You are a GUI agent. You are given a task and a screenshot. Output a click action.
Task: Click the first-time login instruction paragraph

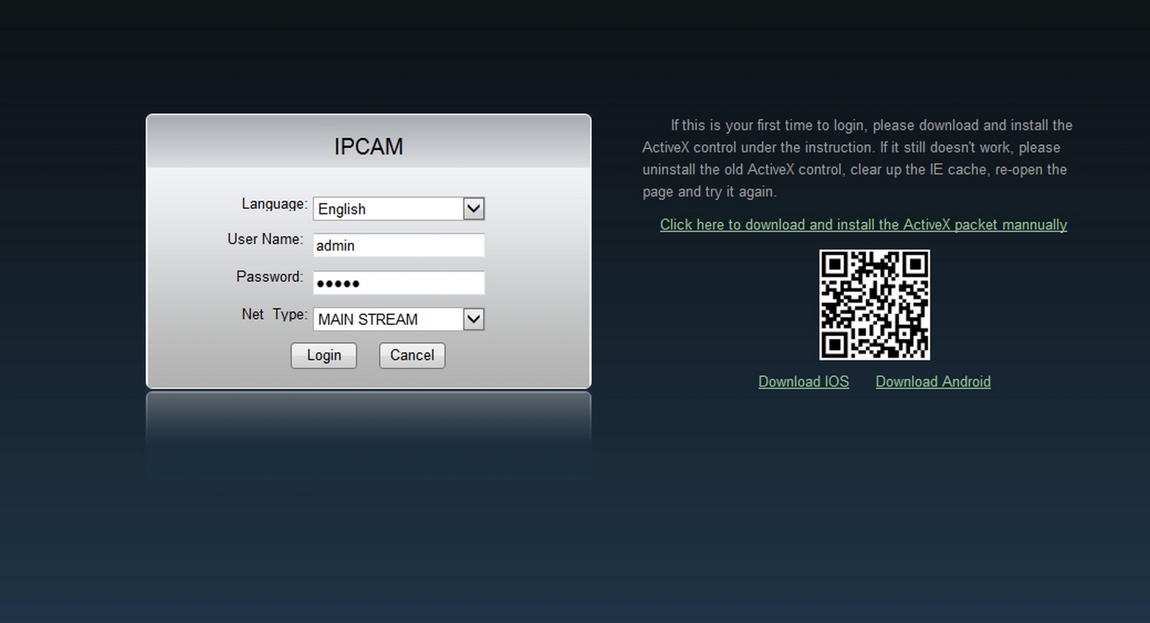tap(857, 159)
